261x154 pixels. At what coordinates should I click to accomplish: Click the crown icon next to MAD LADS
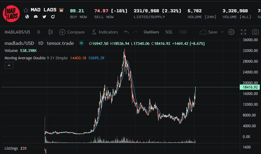click(x=61, y=10)
